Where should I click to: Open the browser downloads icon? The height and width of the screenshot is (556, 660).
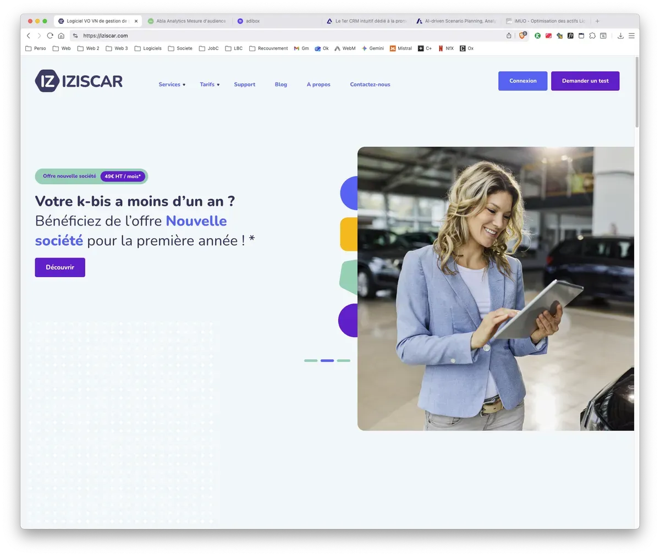coord(620,36)
